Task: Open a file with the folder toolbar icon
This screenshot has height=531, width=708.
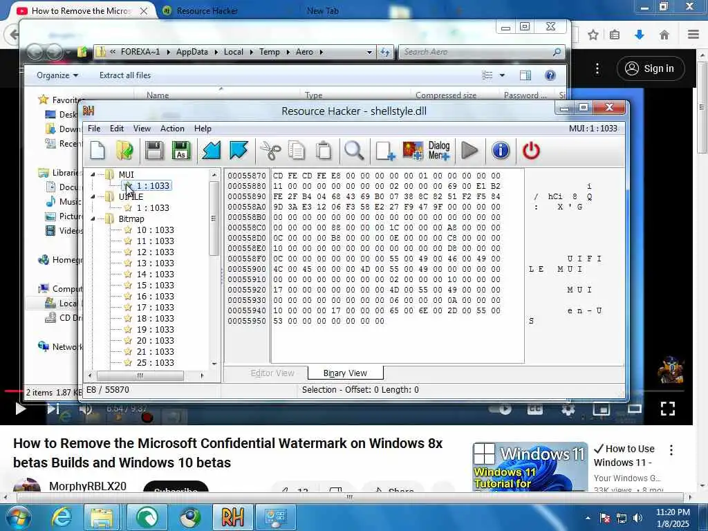Action: [124, 150]
